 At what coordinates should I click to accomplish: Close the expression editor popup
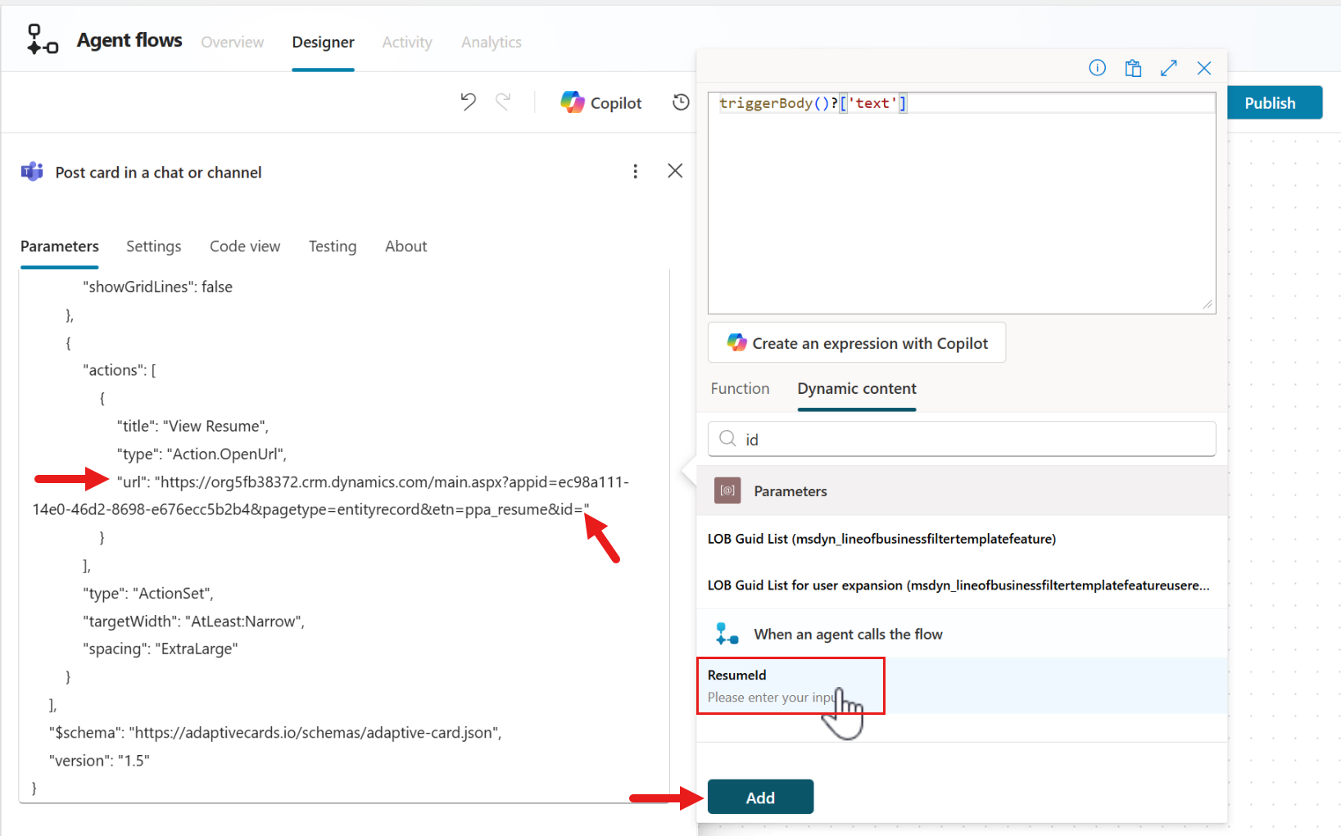(1203, 68)
